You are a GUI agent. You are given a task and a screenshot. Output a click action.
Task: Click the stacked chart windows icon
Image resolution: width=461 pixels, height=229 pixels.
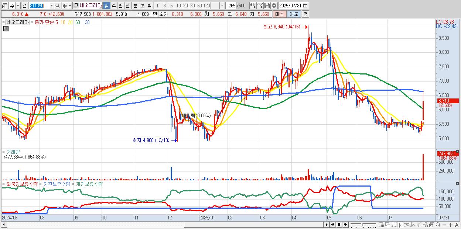[432, 225]
